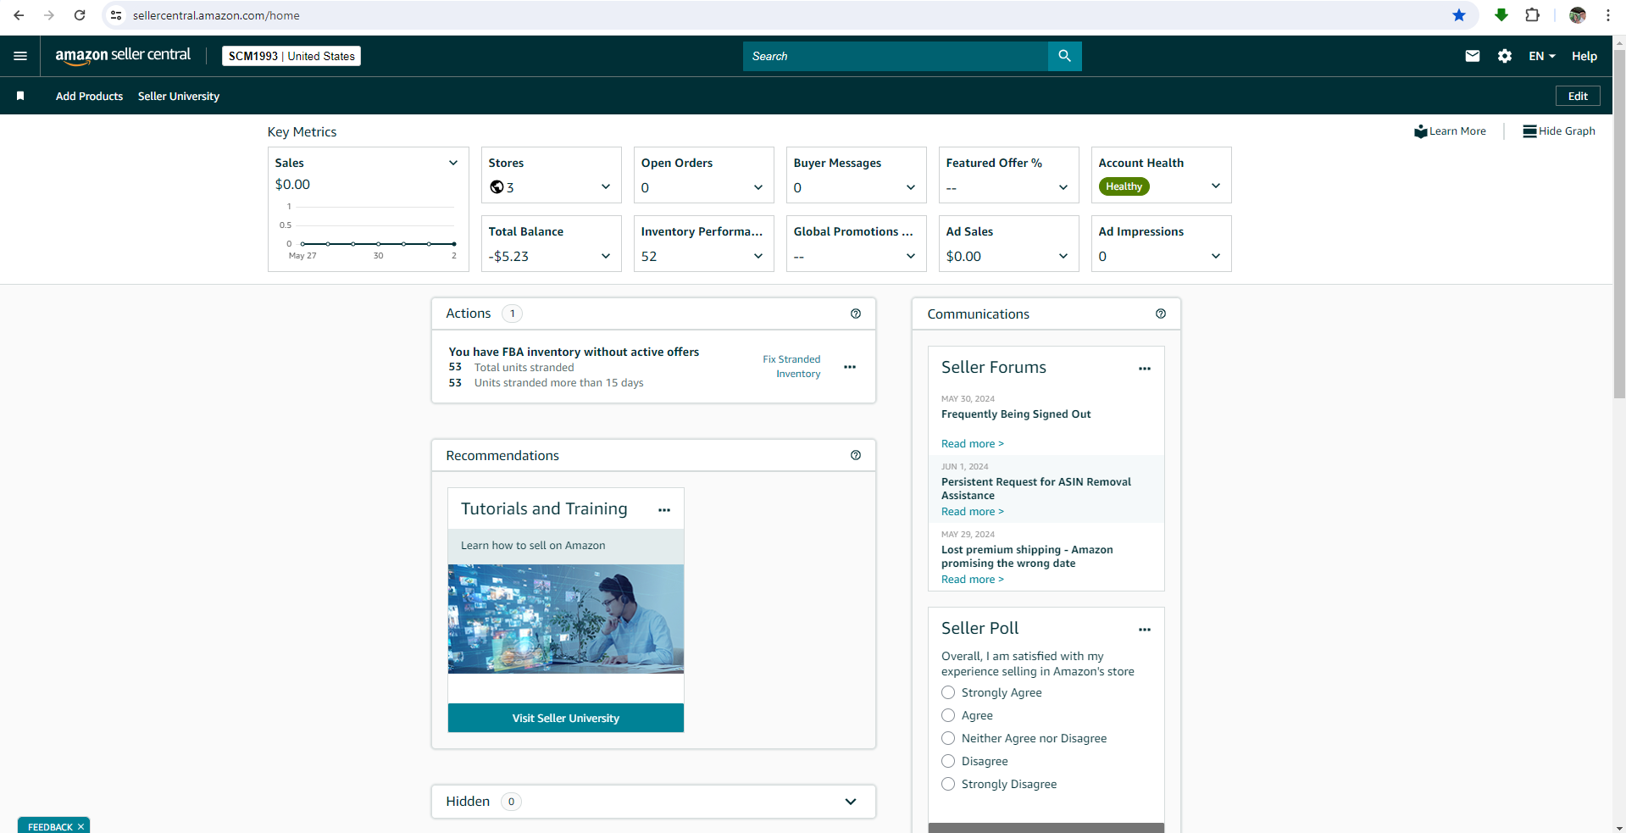Click the bookmark flag icon
1626x833 pixels.
coord(20,96)
